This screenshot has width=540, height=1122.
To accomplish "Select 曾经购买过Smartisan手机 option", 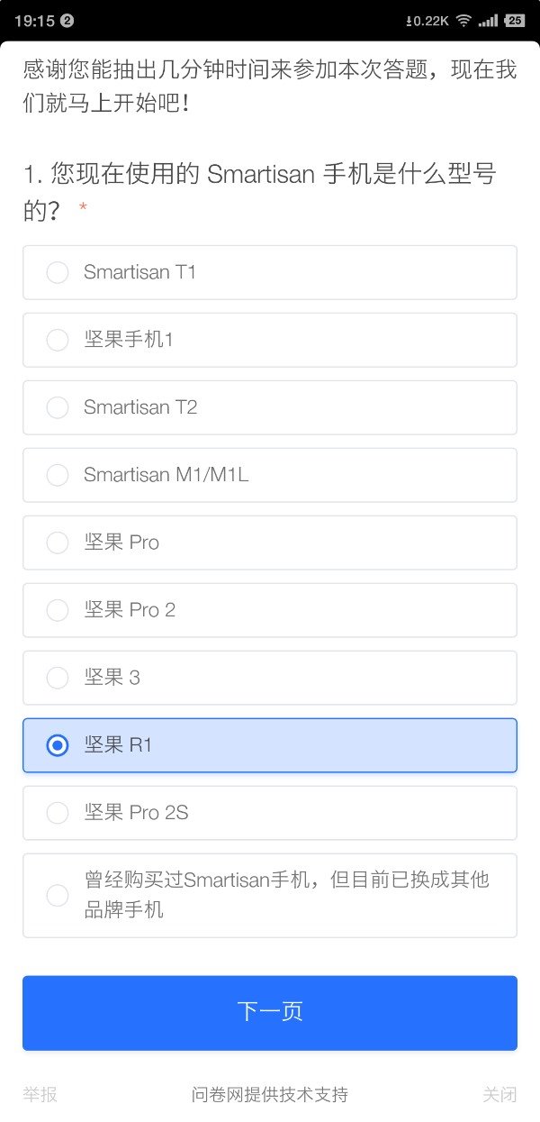I will coord(58,895).
